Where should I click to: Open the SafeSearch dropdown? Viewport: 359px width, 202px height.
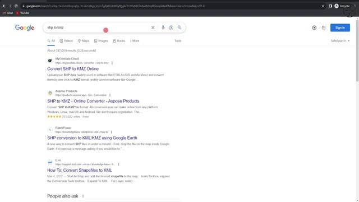click(340, 41)
